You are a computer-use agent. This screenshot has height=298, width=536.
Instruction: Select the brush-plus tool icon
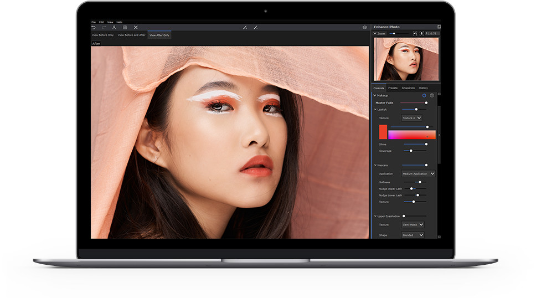[245, 27]
